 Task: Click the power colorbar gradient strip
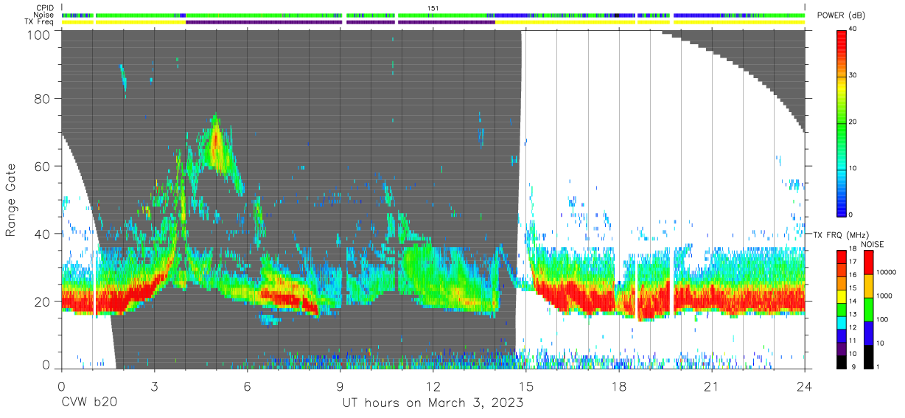pos(842,122)
